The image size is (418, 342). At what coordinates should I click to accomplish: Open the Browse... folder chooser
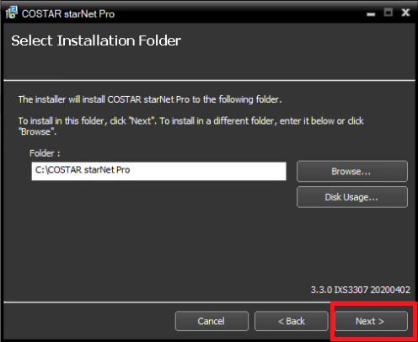[352, 171]
